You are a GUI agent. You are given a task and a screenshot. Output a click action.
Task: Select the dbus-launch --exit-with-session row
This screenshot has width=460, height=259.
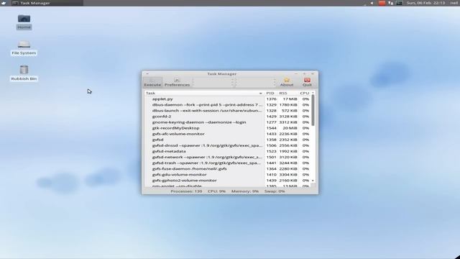click(x=227, y=111)
